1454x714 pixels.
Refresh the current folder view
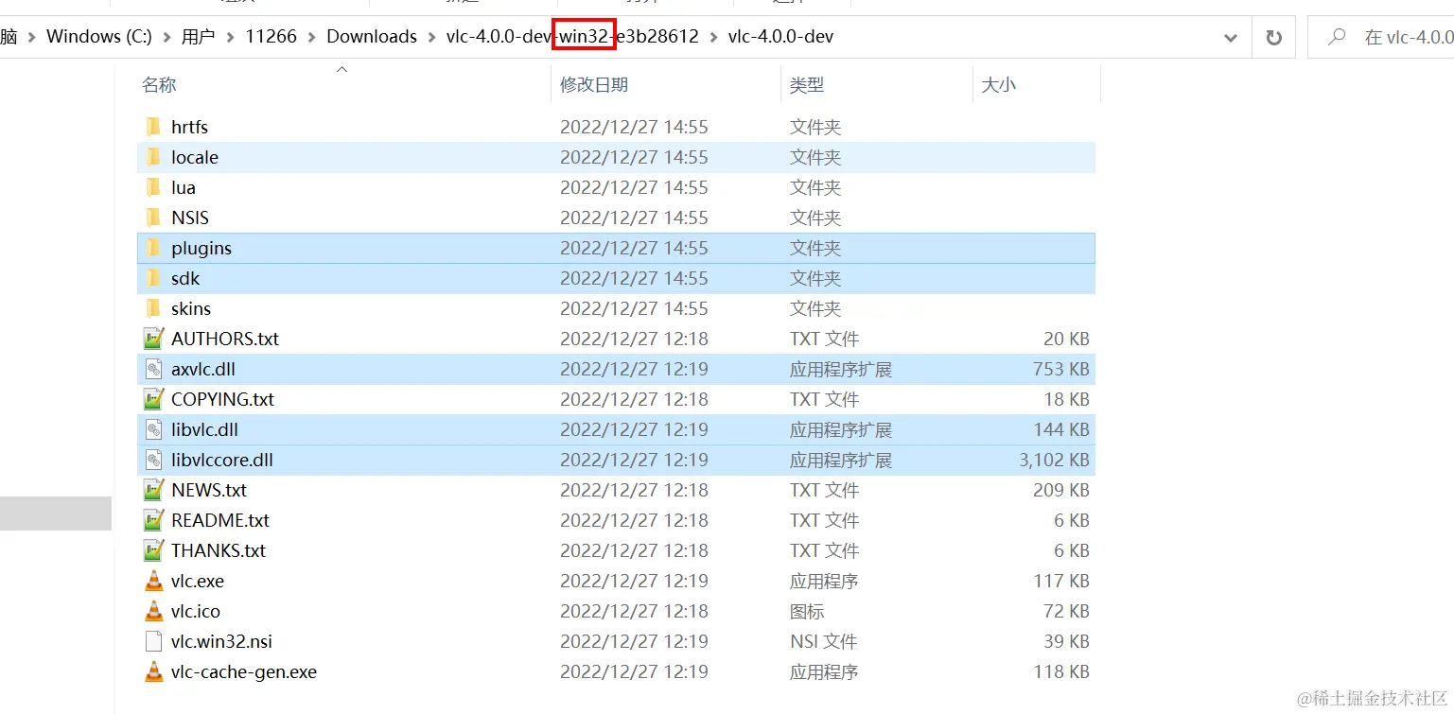[1274, 38]
